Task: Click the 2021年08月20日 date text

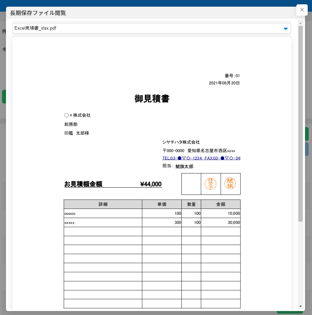Action: tap(224, 83)
